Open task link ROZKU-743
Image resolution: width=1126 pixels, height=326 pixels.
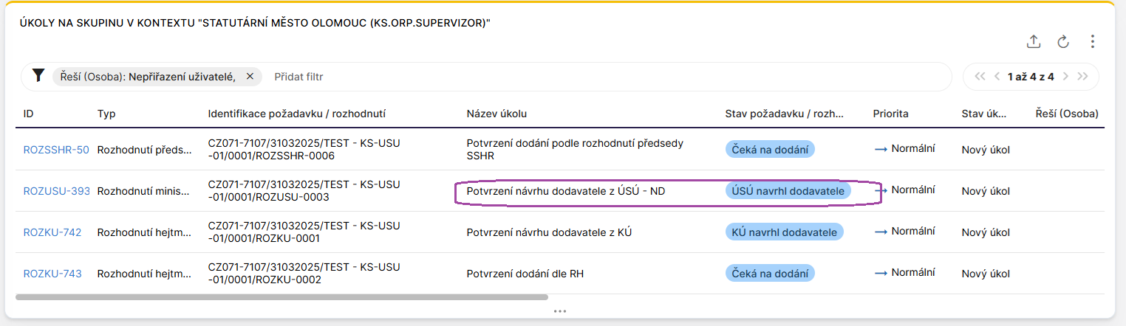52,274
